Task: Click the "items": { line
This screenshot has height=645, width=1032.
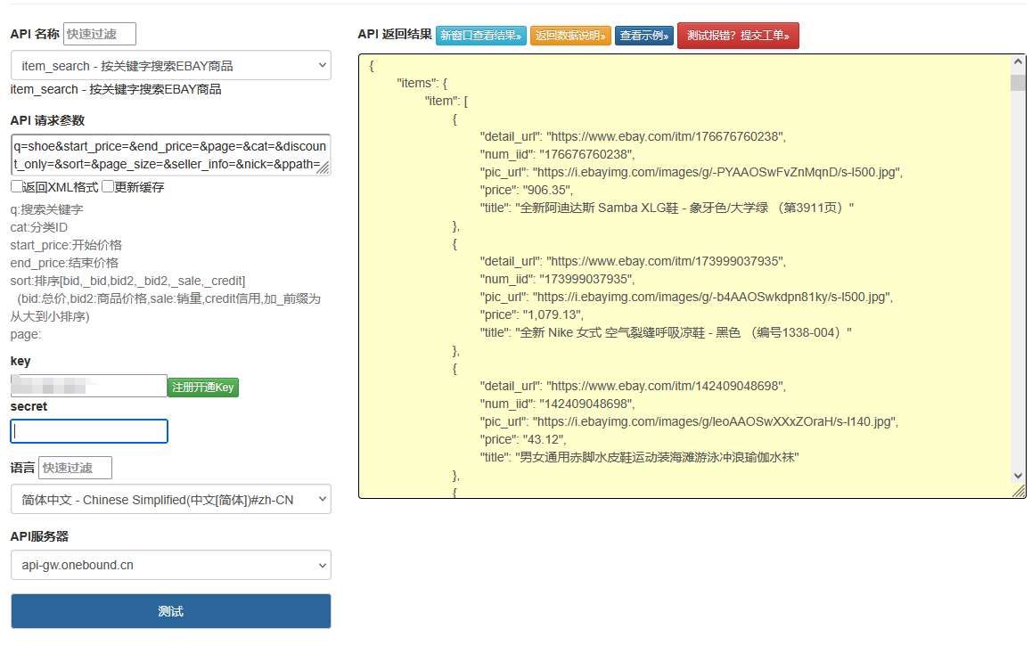Action: point(422,83)
